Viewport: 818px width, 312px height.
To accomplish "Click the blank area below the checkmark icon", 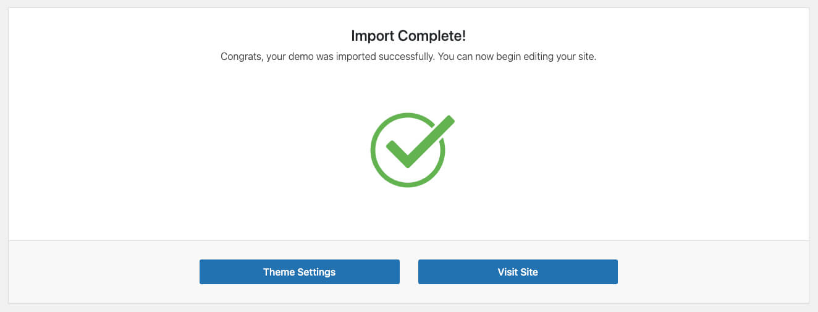I will coord(408,213).
